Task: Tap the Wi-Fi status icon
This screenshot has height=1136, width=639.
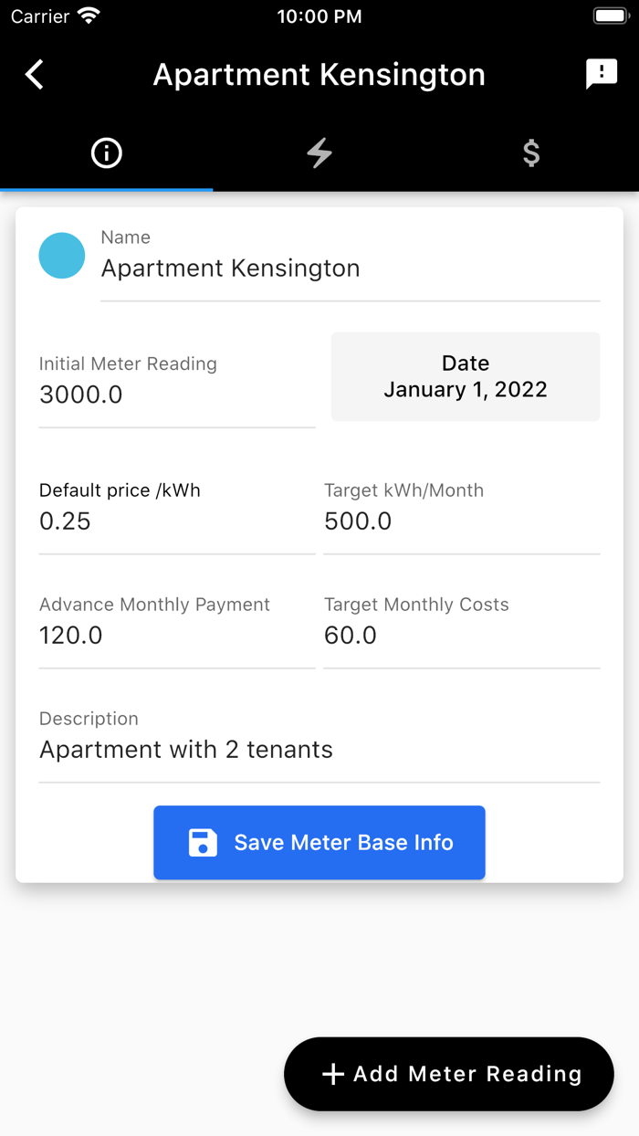Action: pyautogui.click(x=89, y=16)
